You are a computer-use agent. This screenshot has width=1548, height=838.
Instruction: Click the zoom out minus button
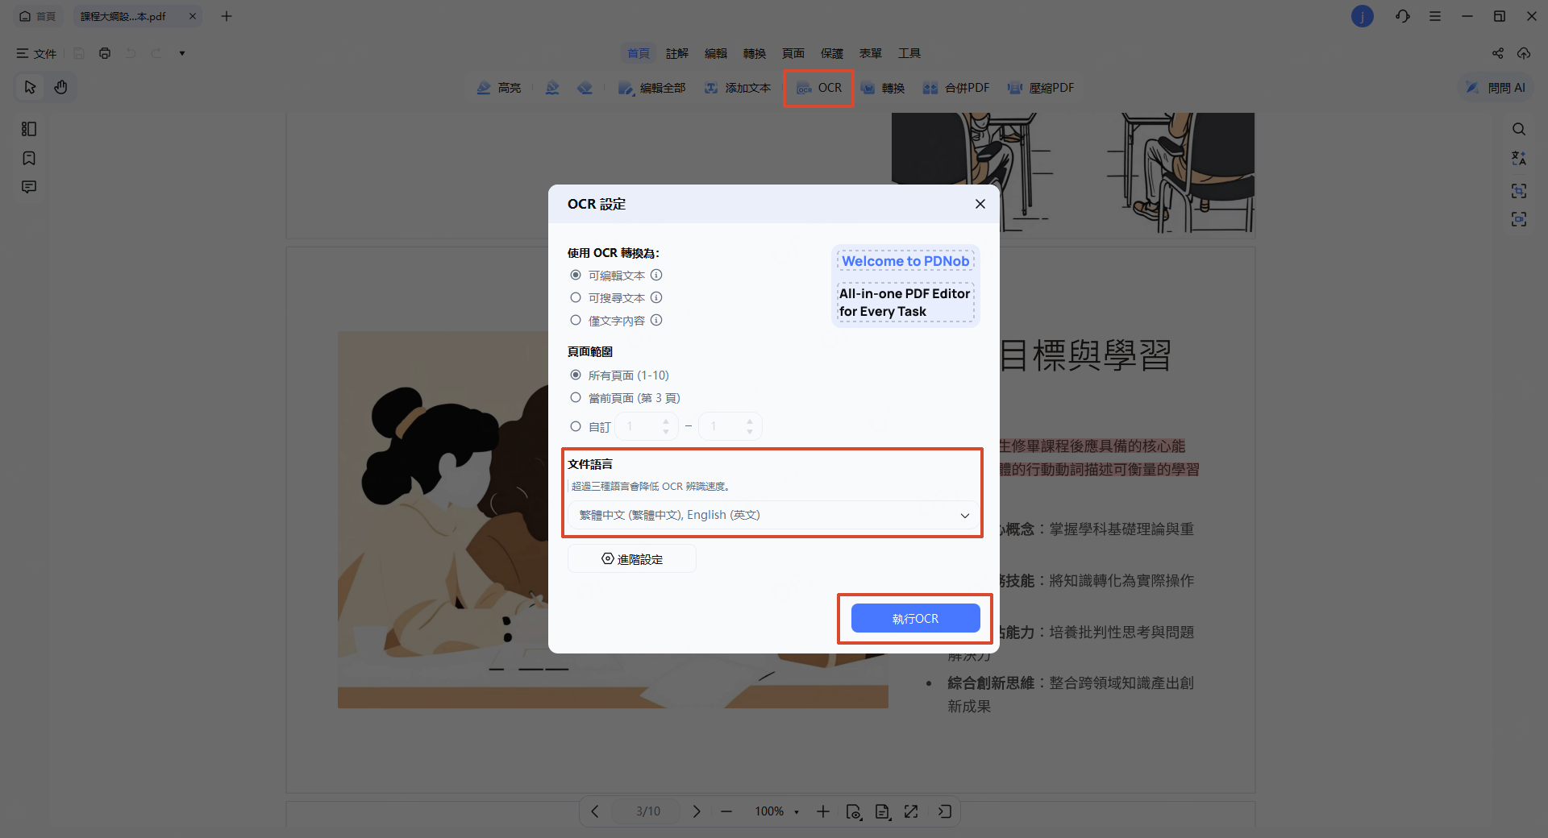click(x=726, y=811)
